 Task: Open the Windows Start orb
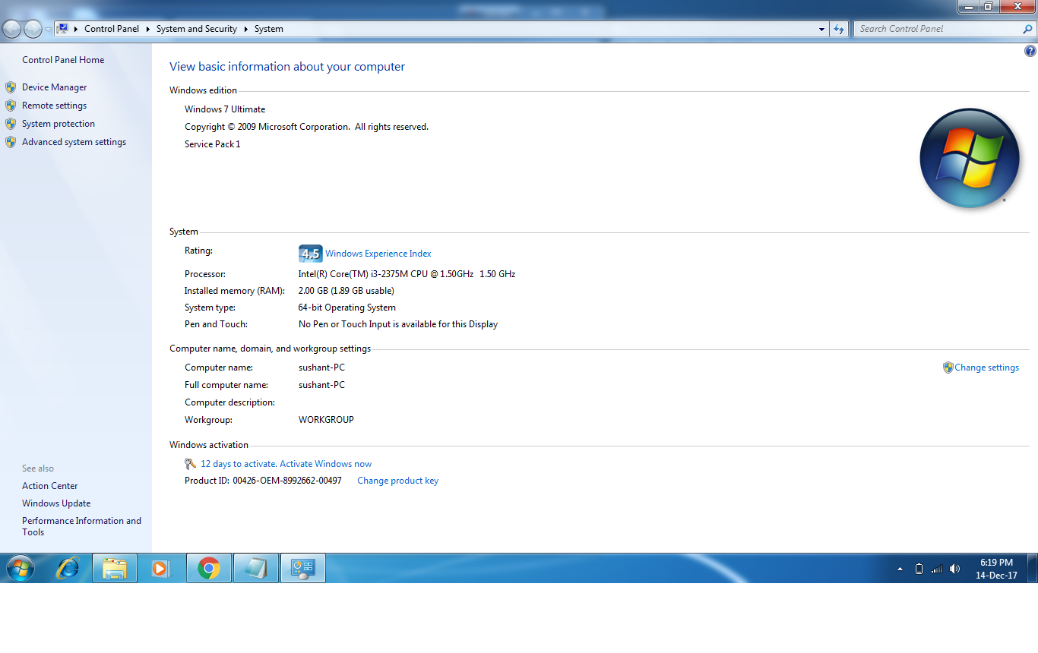(20, 568)
